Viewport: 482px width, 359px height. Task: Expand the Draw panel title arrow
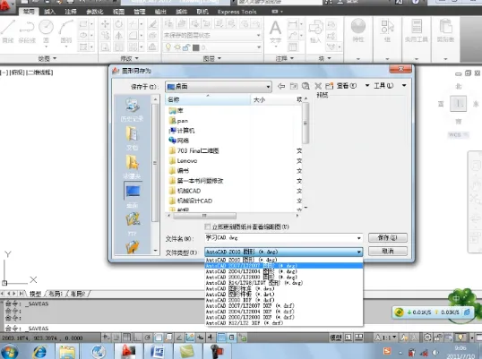tap(55, 58)
